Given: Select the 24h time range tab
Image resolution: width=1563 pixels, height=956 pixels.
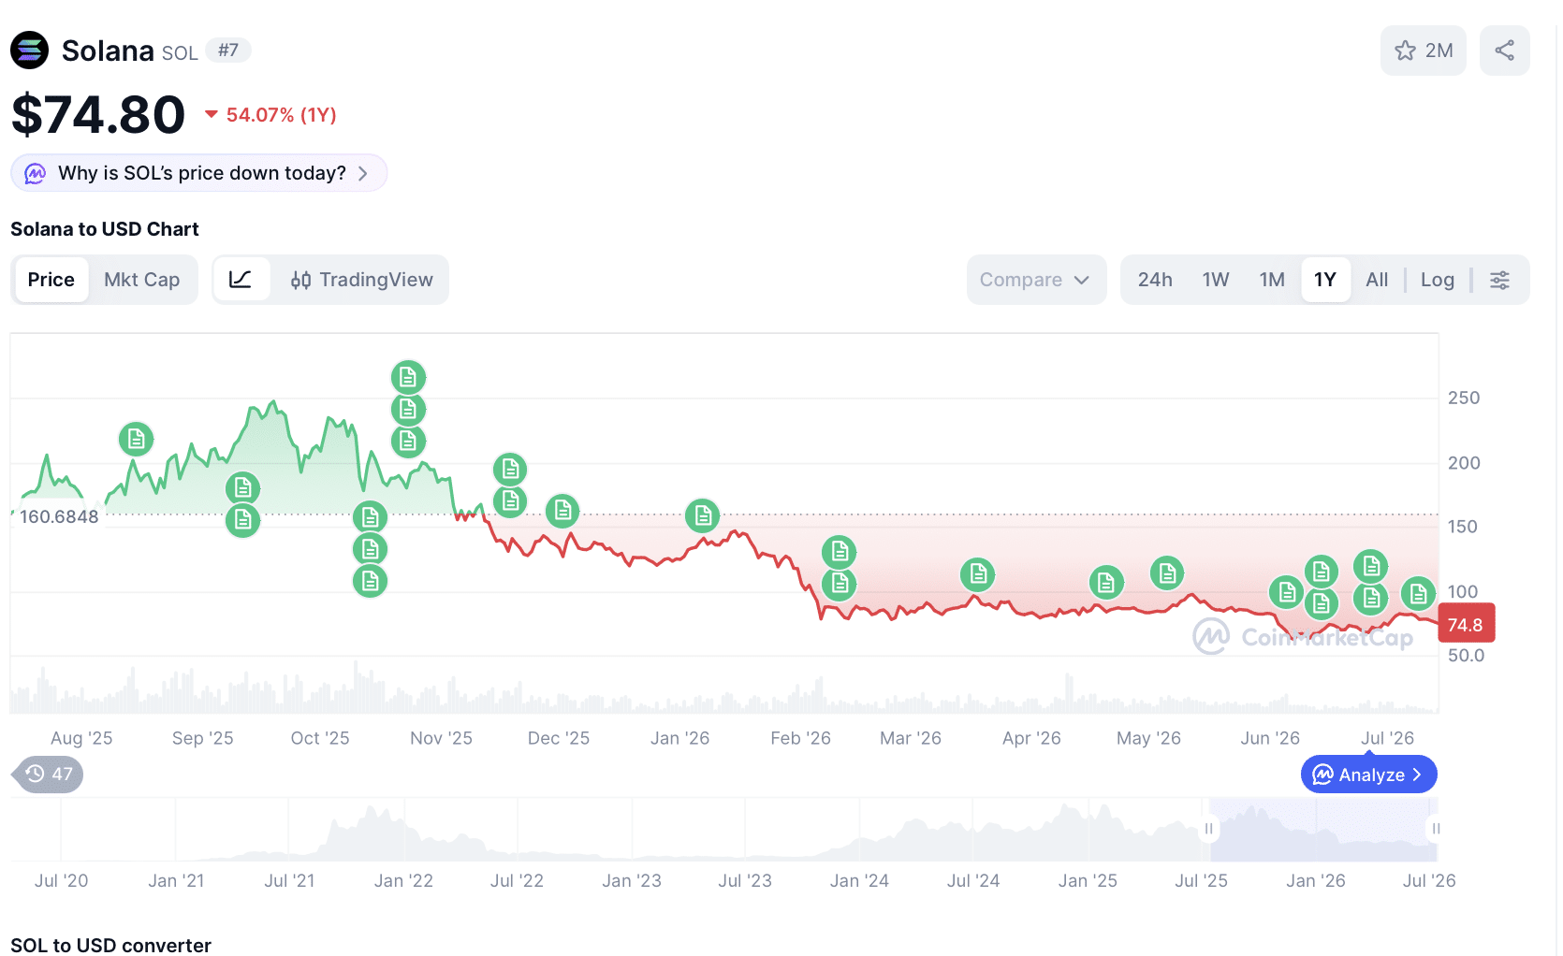Looking at the screenshot, I should click(1155, 280).
